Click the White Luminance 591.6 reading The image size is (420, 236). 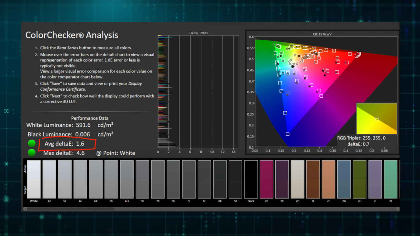click(x=83, y=125)
